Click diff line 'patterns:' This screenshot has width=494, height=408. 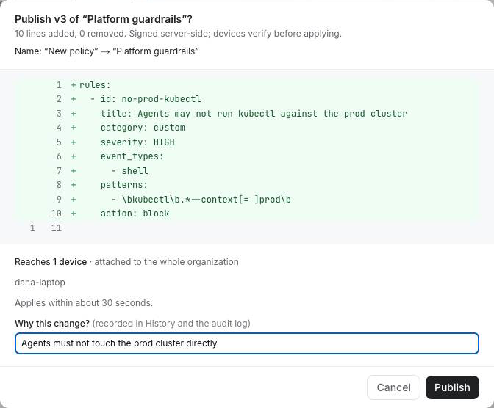pos(247,185)
